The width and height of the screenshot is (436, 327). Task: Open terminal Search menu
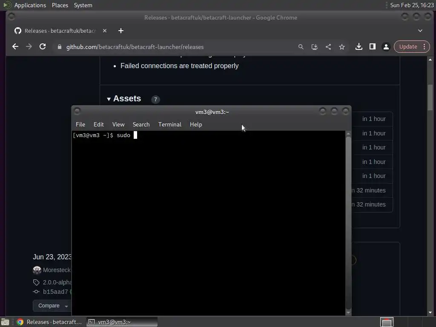click(x=141, y=125)
